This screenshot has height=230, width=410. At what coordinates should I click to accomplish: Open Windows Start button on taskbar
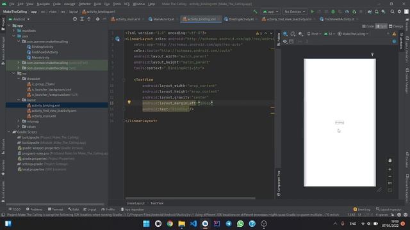[x=146, y=224]
